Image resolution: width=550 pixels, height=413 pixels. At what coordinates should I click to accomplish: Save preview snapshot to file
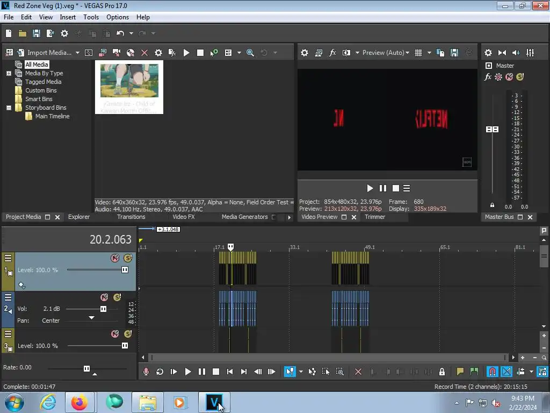coord(454,53)
